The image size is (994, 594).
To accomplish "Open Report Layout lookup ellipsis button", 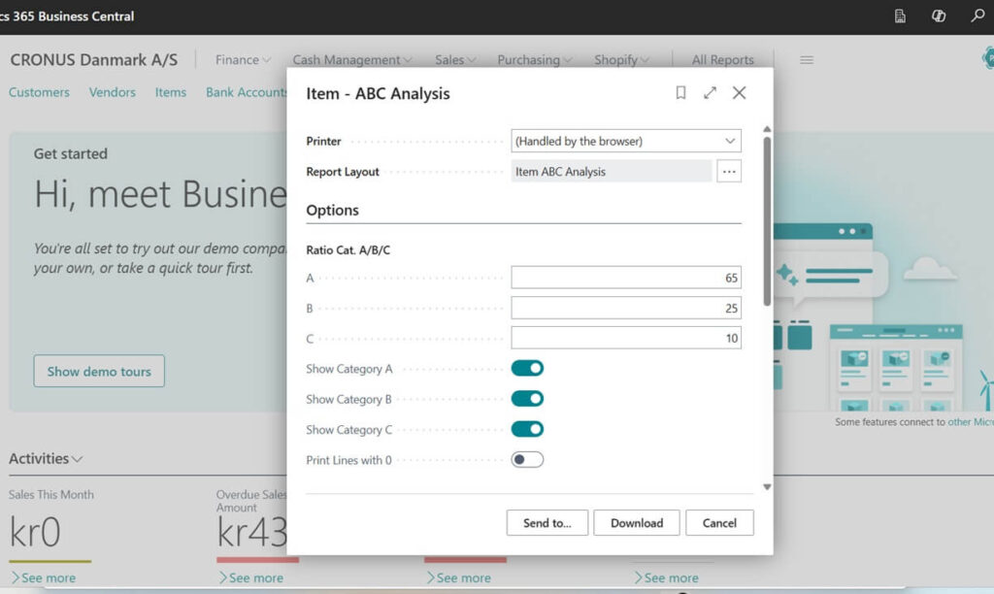I will (729, 171).
